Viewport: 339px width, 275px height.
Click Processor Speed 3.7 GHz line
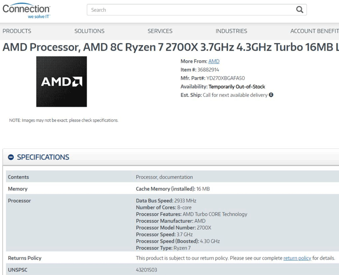pyautogui.click(x=164, y=235)
